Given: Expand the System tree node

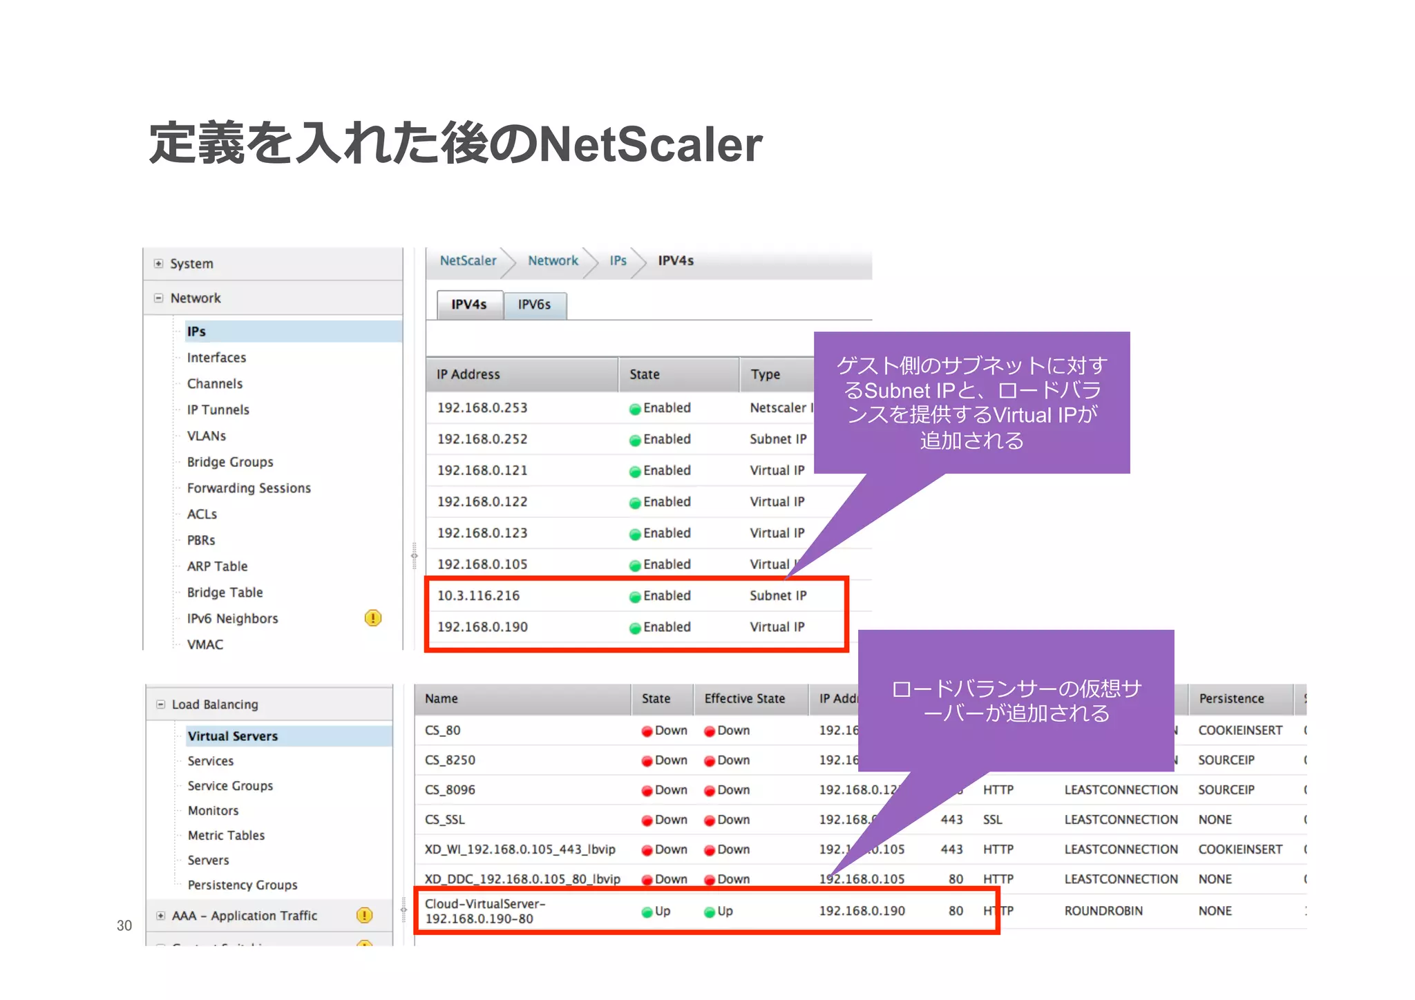Looking at the screenshot, I should tap(159, 264).
